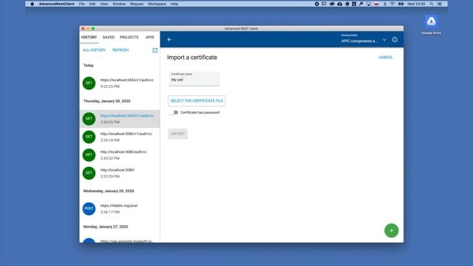Open the Help menu
473x266 pixels.
[x=174, y=4]
